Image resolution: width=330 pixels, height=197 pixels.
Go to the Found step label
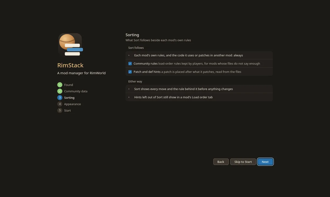68,85
